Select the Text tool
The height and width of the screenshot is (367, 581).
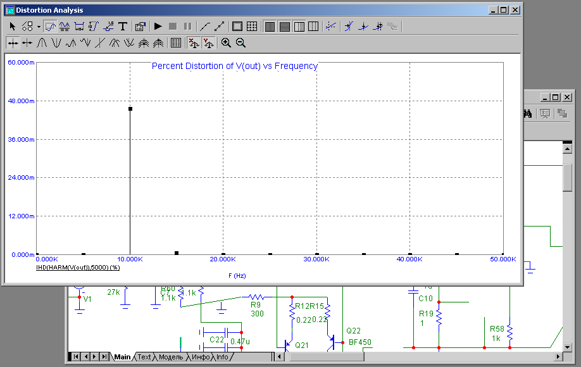tap(123, 27)
